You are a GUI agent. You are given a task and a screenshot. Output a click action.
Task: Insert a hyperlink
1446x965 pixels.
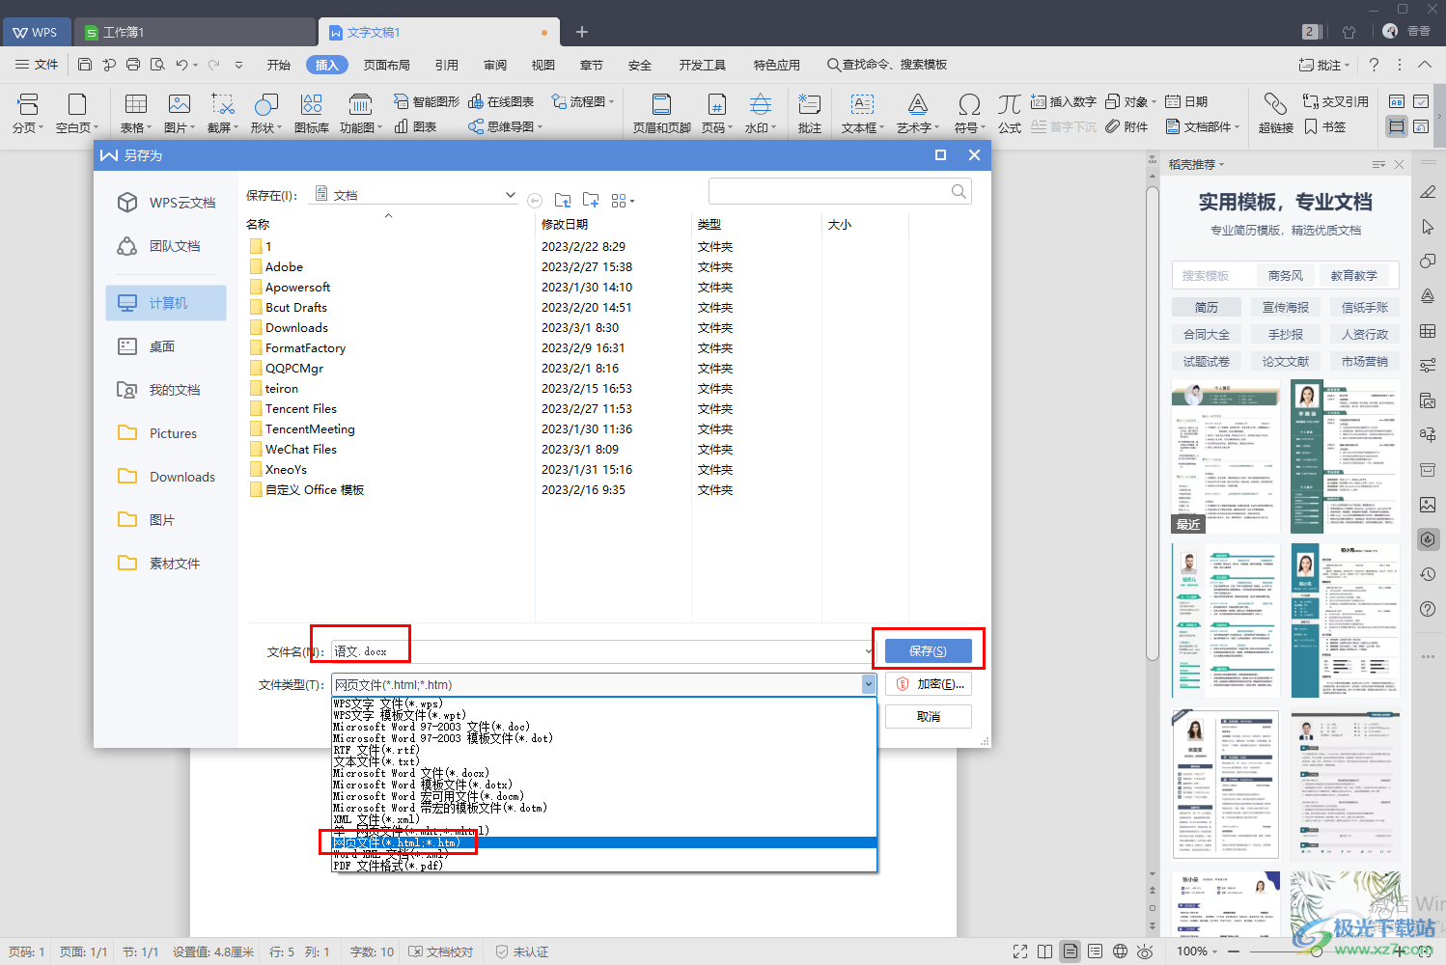(x=1275, y=113)
